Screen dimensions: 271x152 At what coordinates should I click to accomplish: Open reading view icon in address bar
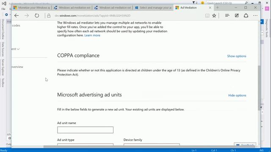point(207,16)
